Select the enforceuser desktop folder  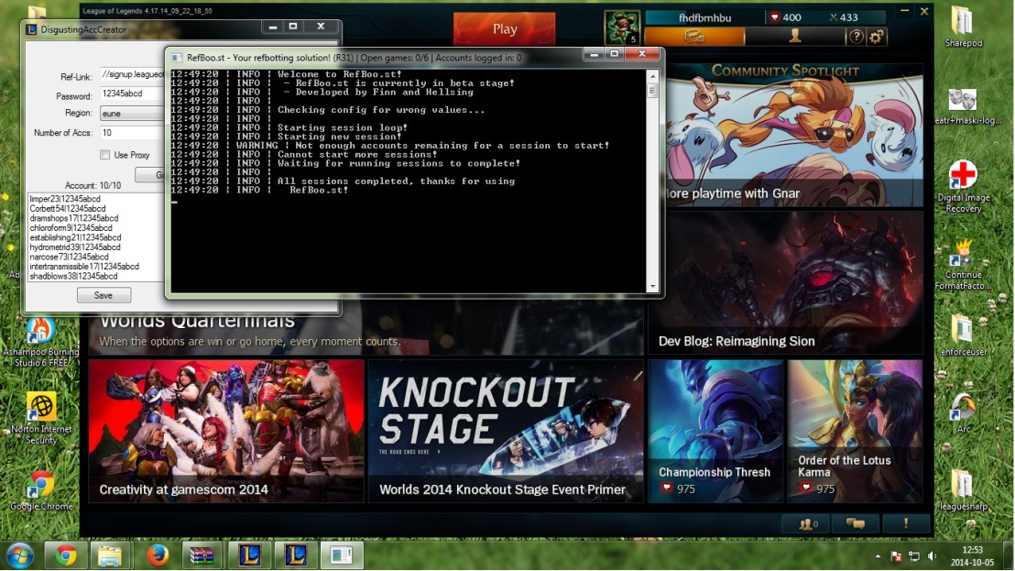click(x=963, y=335)
